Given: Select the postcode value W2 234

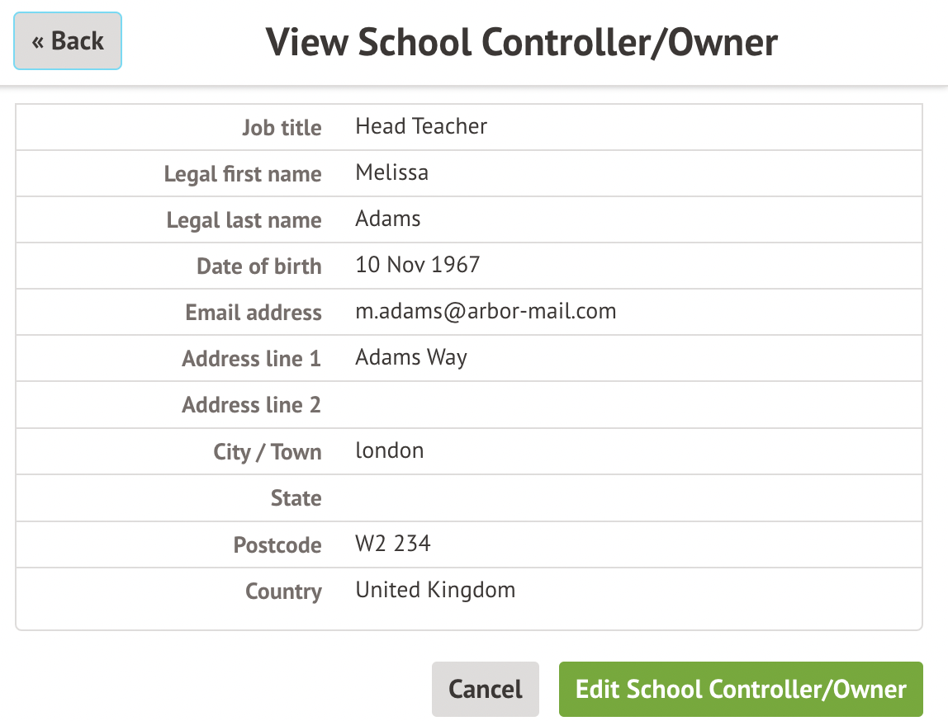Looking at the screenshot, I should (393, 544).
